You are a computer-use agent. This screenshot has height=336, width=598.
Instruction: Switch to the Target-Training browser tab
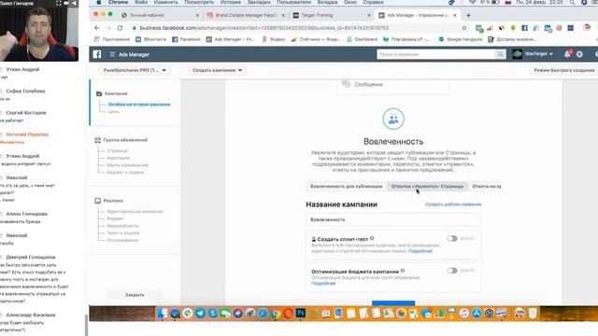coord(332,15)
